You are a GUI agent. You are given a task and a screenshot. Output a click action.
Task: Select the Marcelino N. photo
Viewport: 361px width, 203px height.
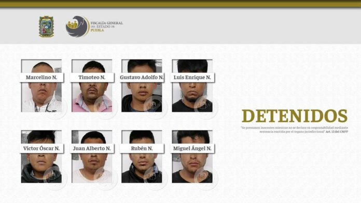(x=41, y=86)
